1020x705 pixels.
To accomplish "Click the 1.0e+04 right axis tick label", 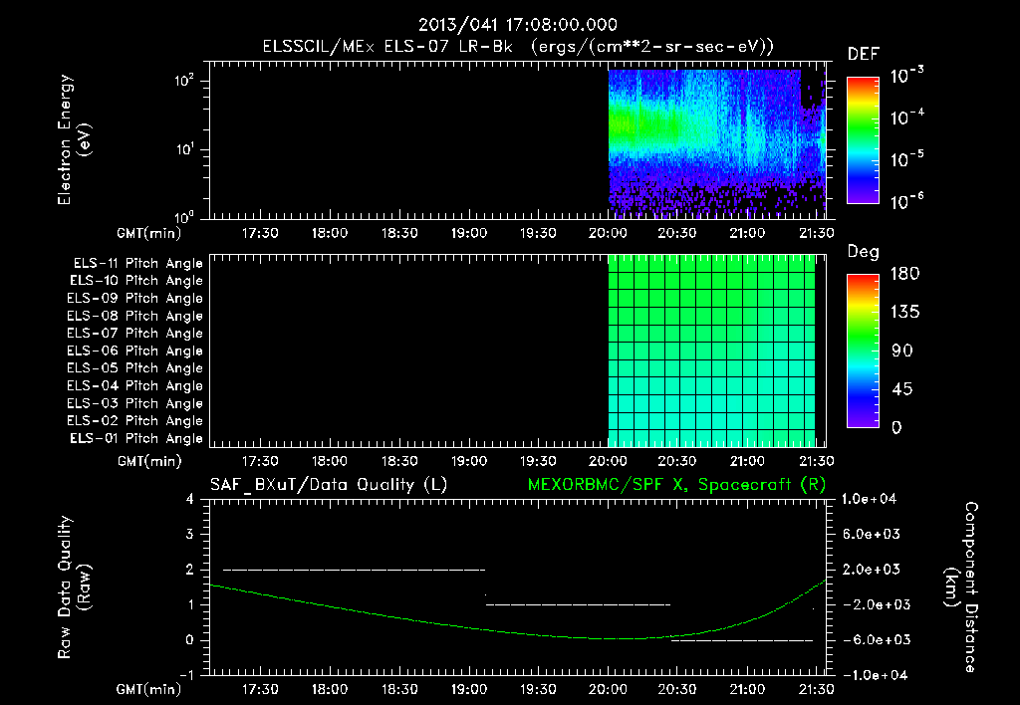I will click(869, 500).
